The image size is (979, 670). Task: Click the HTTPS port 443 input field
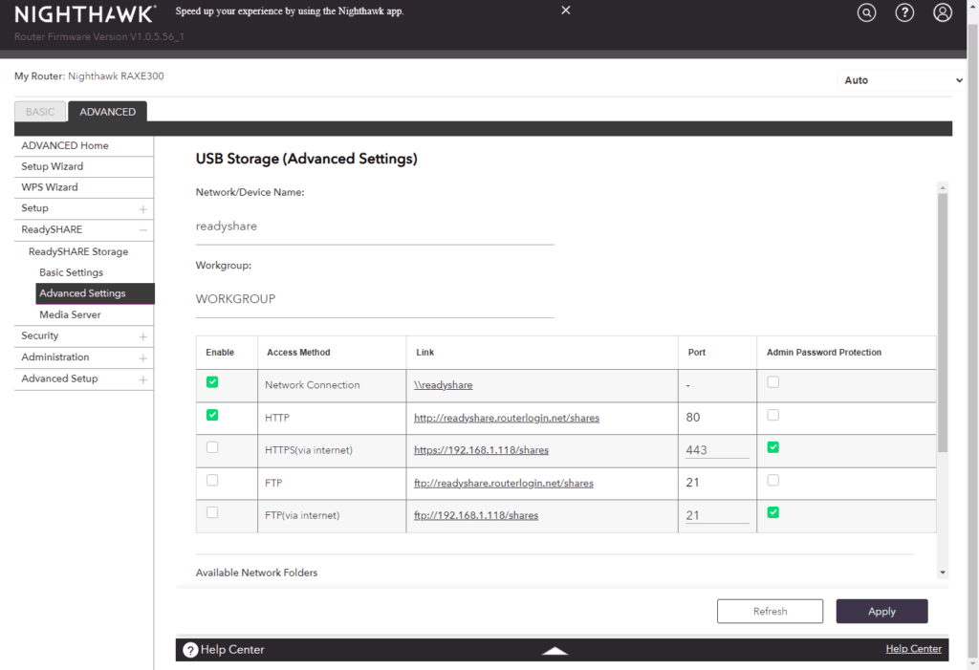pyautogui.click(x=716, y=450)
